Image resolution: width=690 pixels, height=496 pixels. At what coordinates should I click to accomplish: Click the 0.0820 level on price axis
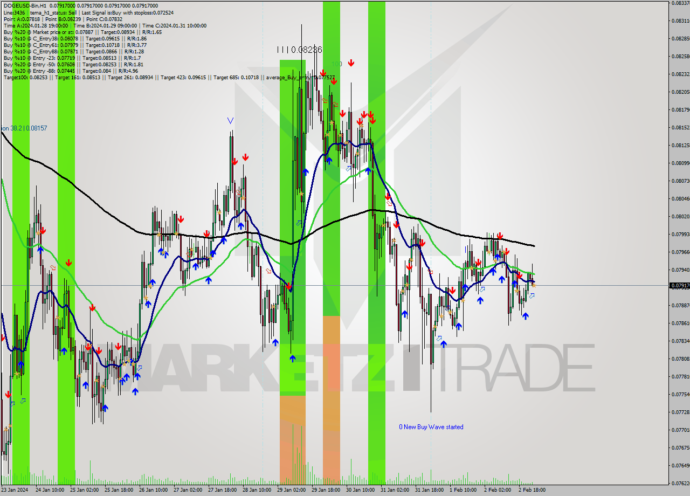[x=680, y=92]
